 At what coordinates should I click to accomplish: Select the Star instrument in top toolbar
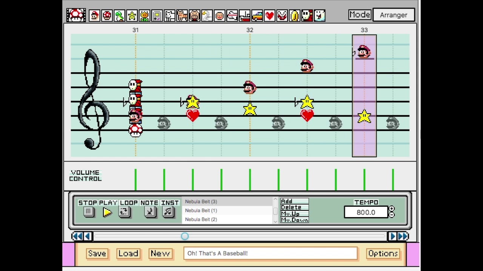click(x=132, y=15)
